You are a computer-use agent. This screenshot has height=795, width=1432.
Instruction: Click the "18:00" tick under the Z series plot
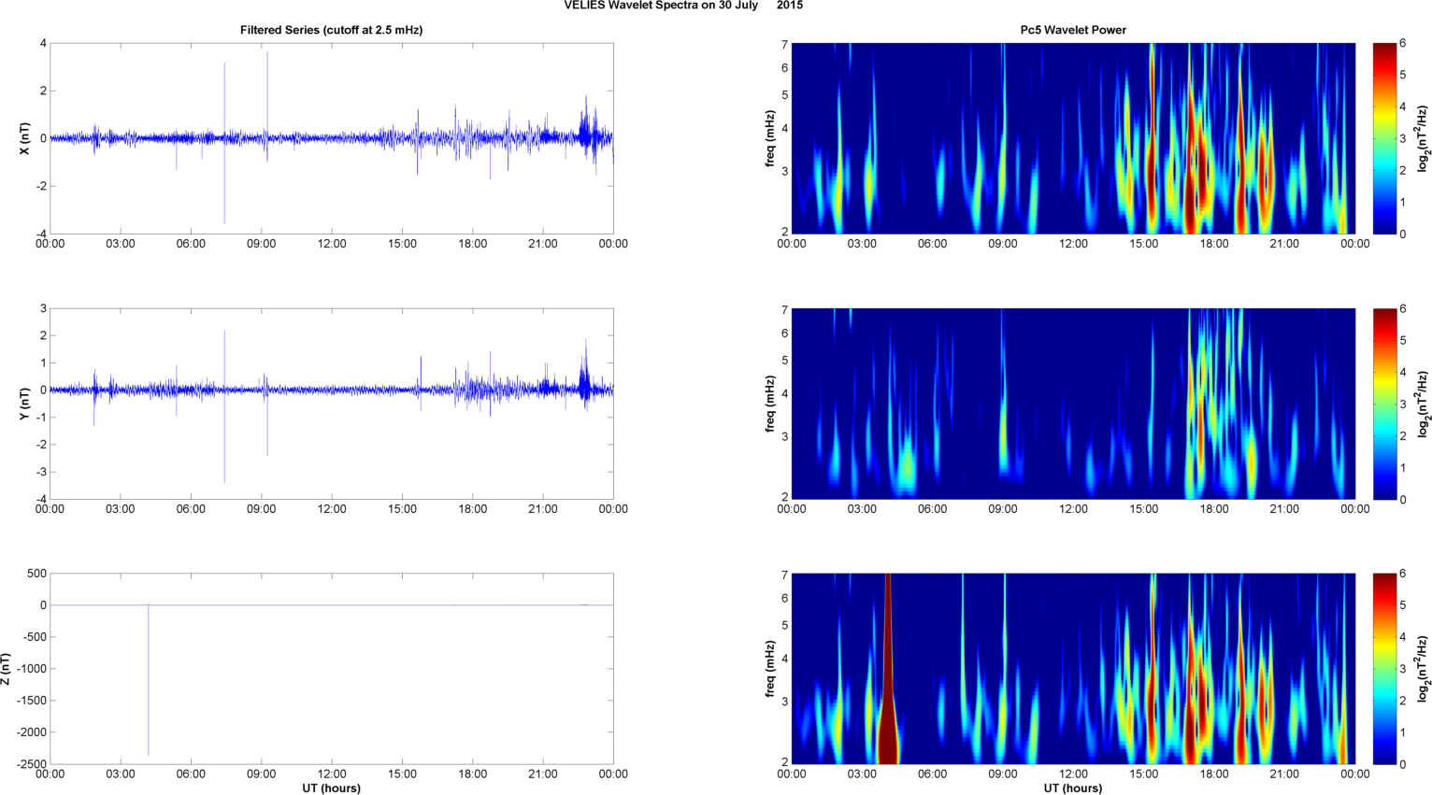(x=472, y=774)
